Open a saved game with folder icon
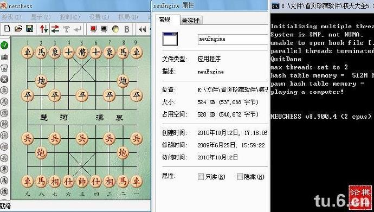 (18, 29)
